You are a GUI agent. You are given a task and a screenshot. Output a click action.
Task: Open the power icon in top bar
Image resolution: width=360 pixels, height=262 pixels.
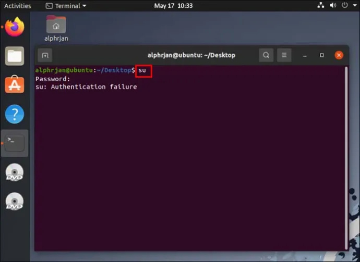pyautogui.click(x=345, y=5)
